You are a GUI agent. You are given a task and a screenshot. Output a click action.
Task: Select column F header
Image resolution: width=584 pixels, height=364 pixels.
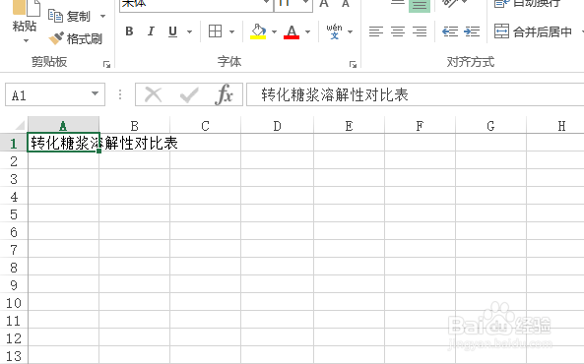point(420,125)
